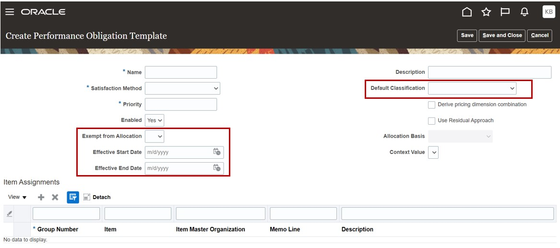Image resolution: width=560 pixels, height=248 pixels.
Task: Click Save and Close button
Action: tap(502, 35)
